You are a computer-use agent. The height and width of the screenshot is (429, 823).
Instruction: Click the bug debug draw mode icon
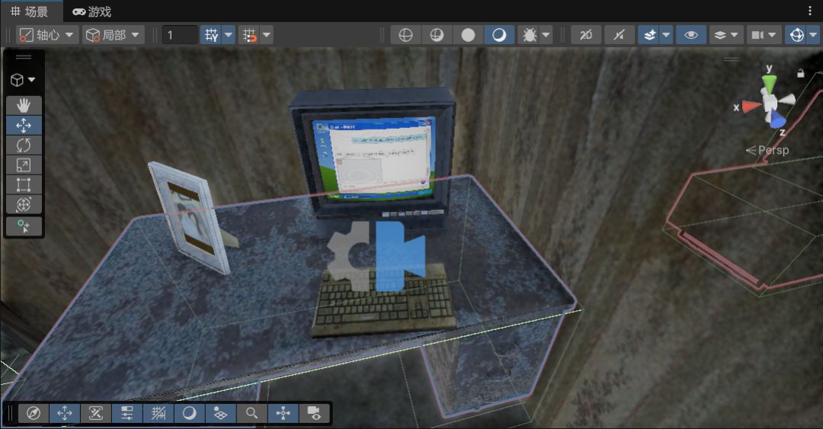[x=529, y=35]
